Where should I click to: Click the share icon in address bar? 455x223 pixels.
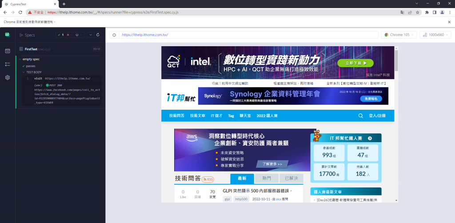410,12
